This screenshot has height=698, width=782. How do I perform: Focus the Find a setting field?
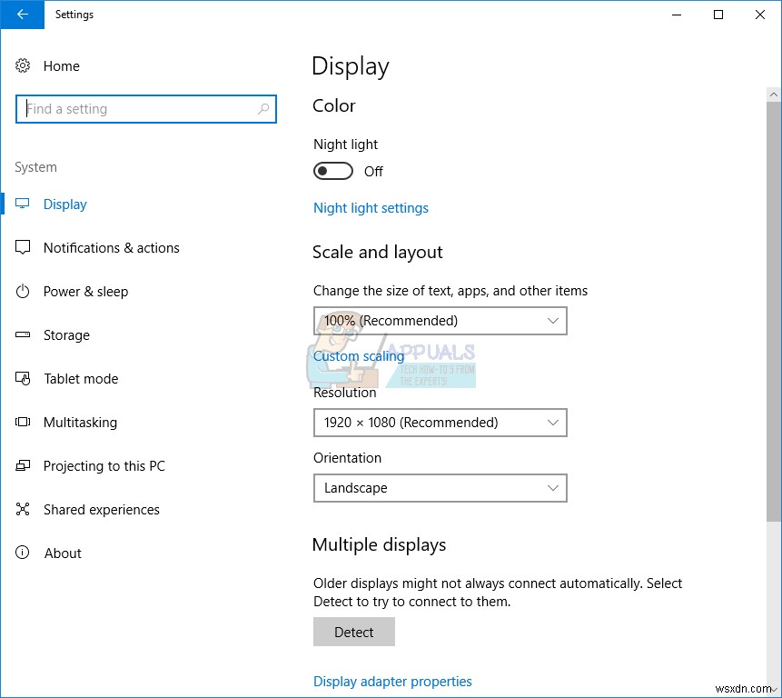click(x=146, y=109)
